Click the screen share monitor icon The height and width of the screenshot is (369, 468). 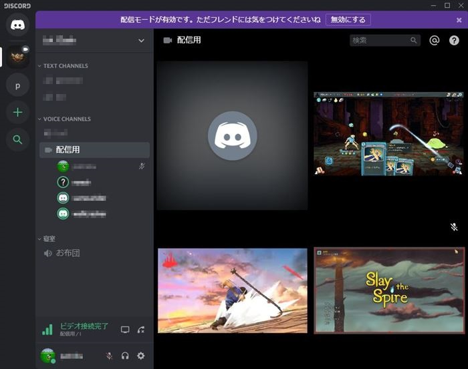pyautogui.click(x=125, y=330)
